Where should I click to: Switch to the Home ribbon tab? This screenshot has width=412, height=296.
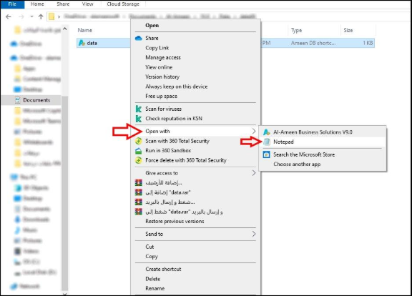[37, 4]
